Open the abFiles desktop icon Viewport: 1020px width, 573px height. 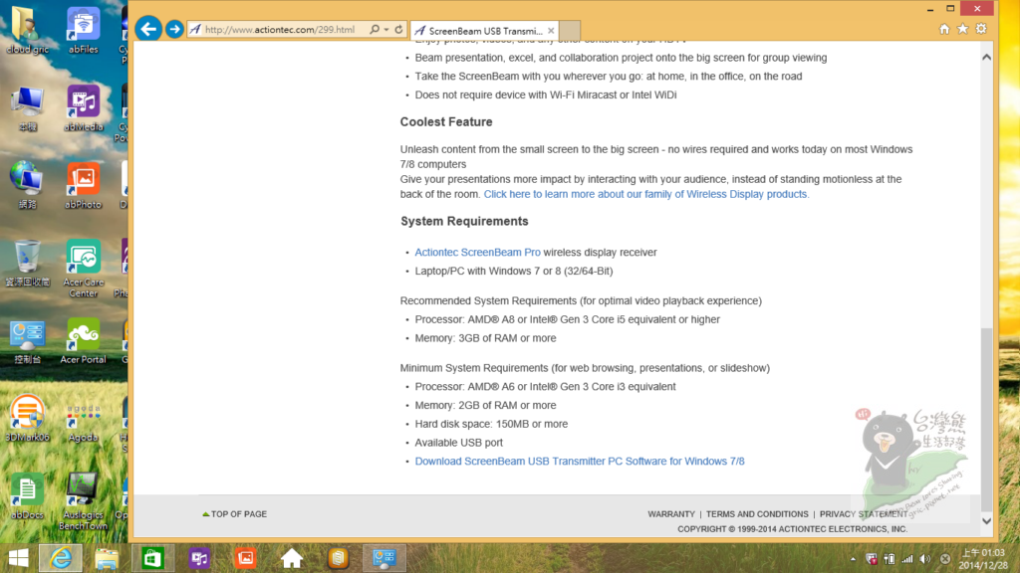click(x=84, y=30)
